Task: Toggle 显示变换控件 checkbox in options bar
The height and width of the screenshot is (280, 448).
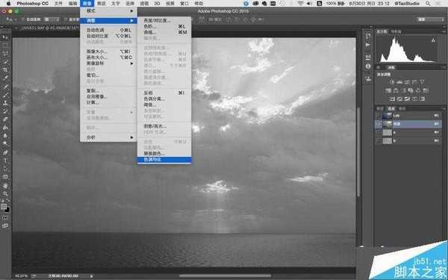Action: click(x=66, y=19)
